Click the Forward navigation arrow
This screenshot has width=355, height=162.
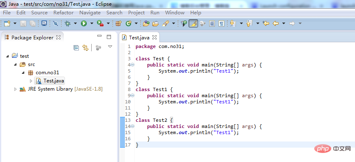(292, 23)
